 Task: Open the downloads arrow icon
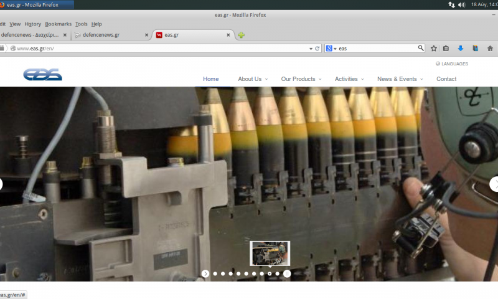pyautogui.click(x=461, y=48)
